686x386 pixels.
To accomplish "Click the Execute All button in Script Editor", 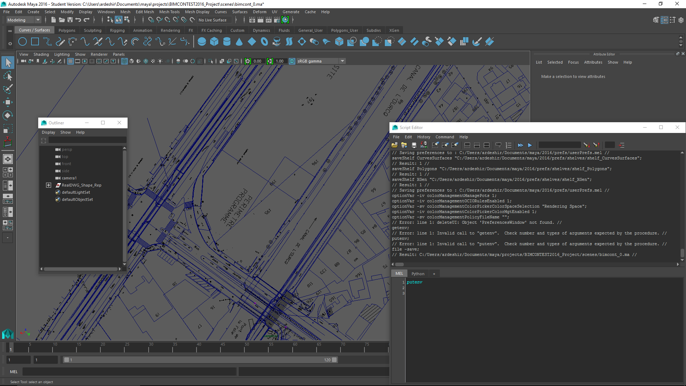I will 520,145.
